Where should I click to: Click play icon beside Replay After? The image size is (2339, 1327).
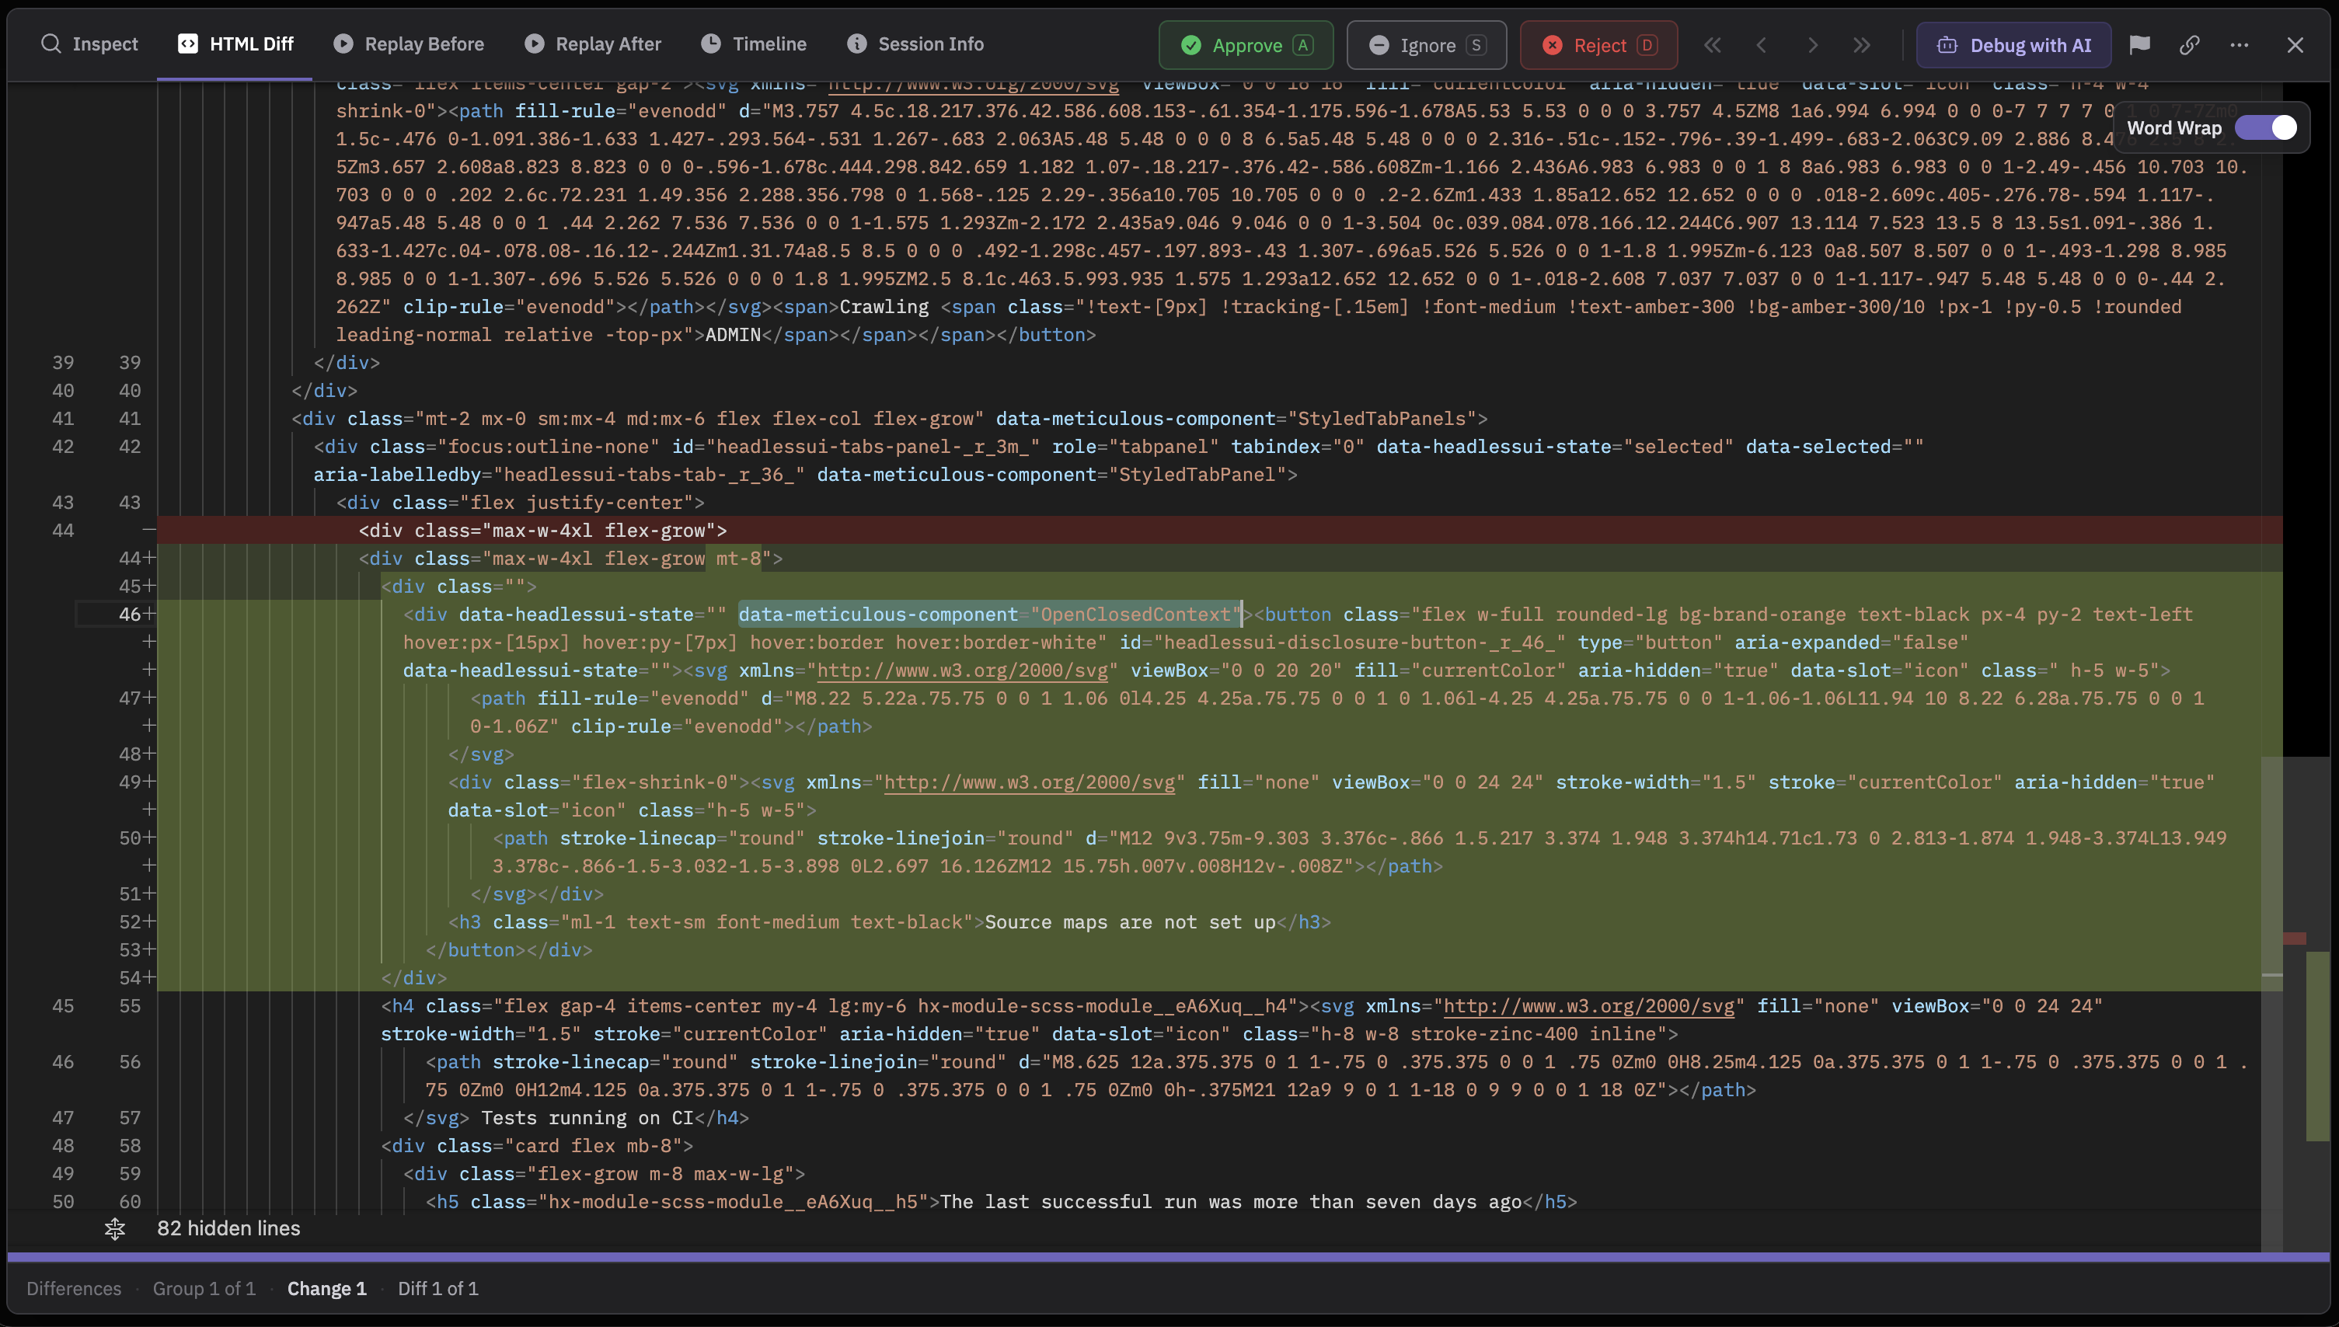534,44
